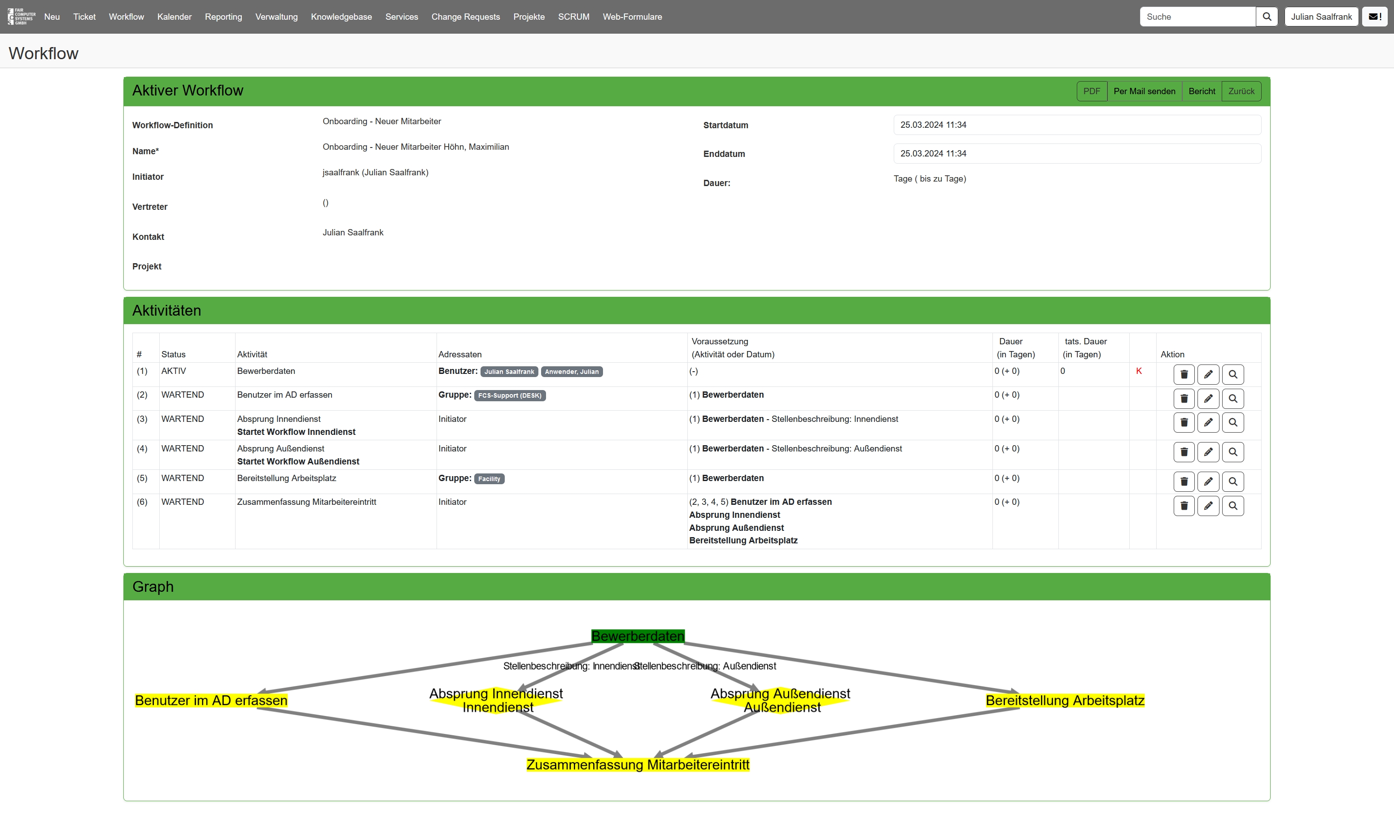The image size is (1394, 833).
Task: Click the PDF export button
Action: pos(1091,91)
